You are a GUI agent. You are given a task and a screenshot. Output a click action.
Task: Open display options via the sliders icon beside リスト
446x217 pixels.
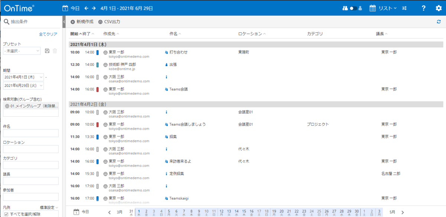404,8
